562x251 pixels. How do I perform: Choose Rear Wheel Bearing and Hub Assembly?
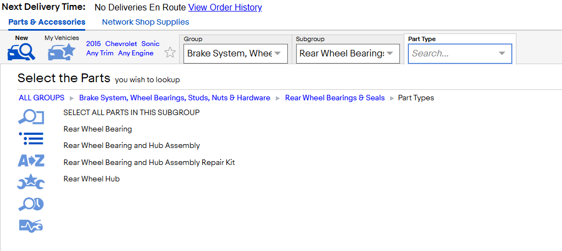[131, 146]
